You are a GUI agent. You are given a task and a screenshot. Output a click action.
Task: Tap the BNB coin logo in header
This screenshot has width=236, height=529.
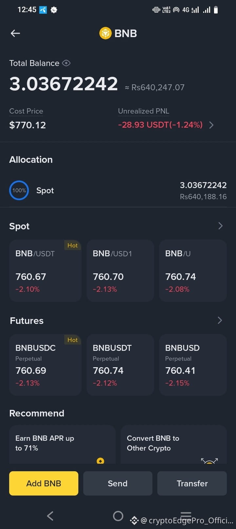(106, 33)
